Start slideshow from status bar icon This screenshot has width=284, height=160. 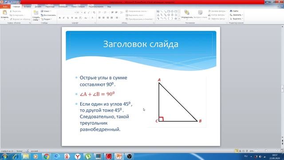tap(247, 151)
